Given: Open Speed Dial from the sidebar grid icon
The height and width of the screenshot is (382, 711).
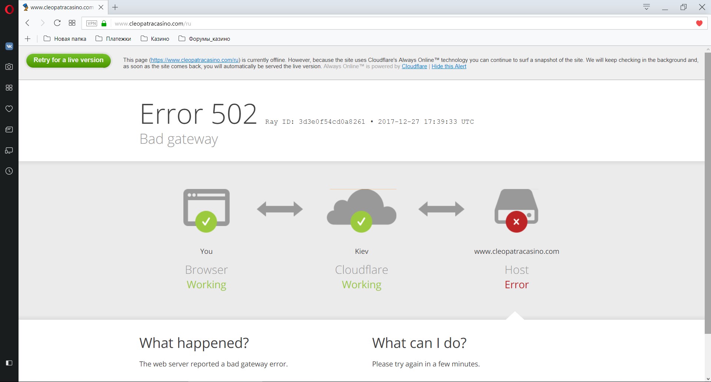Looking at the screenshot, I should click(9, 87).
